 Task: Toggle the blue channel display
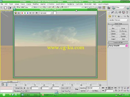[28, 13]
